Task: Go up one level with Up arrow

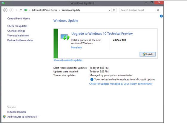Action: coord(21,10)
